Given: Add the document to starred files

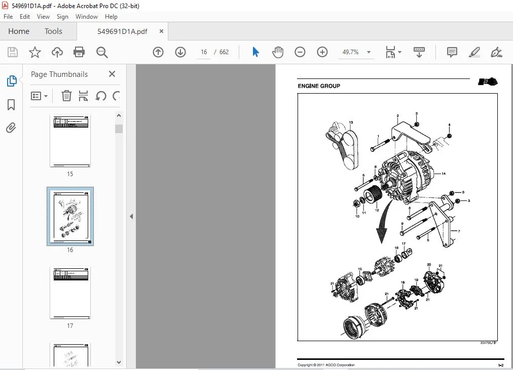Looking at the screenshot, I should (34, 52).
